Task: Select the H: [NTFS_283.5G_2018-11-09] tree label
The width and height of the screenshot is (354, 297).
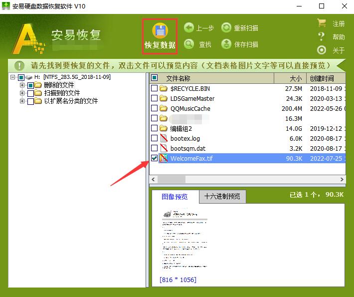Action: coord(72,77)
